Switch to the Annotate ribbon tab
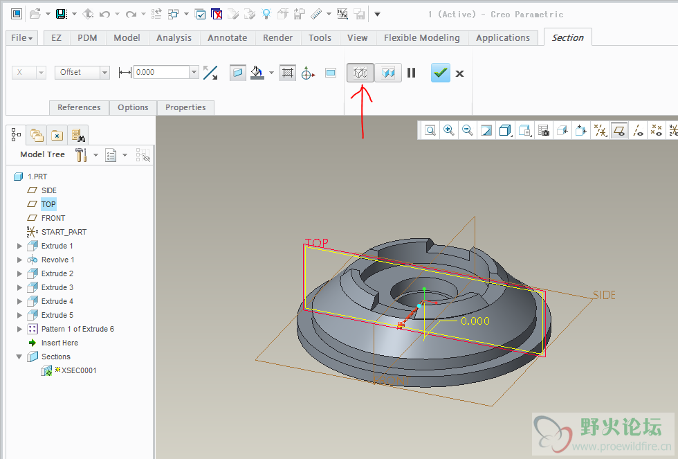 click(x=228, y=37)
